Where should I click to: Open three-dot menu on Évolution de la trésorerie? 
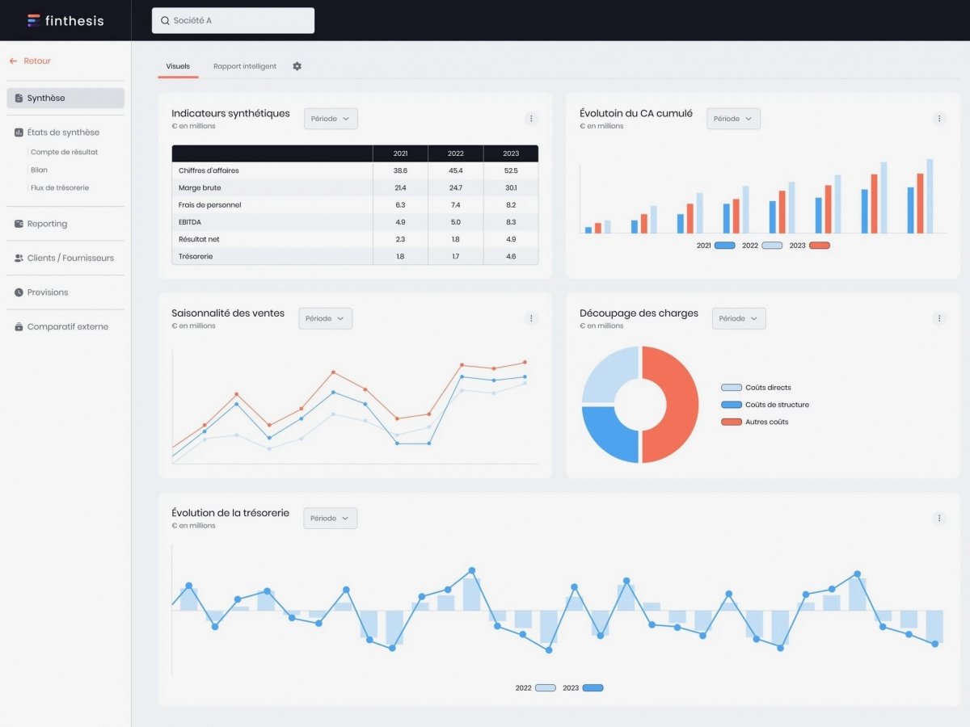939,518
